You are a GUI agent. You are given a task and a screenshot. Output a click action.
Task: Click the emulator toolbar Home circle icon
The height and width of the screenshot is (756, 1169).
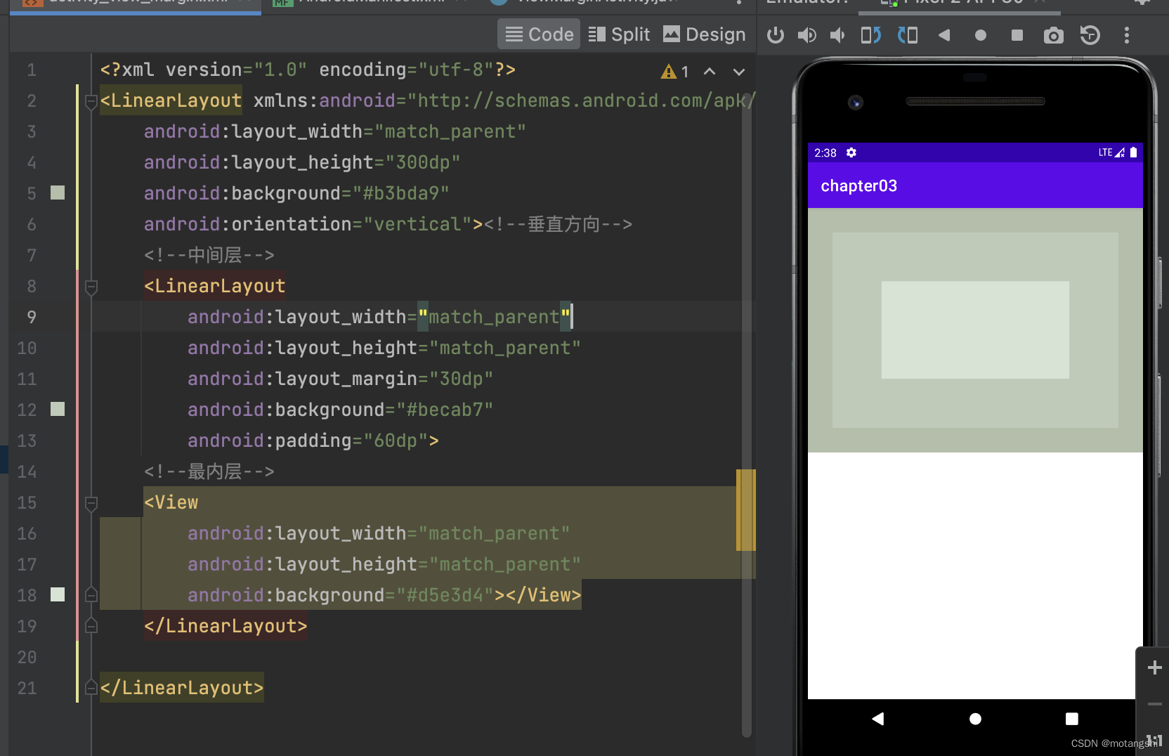tap(981, 35)
